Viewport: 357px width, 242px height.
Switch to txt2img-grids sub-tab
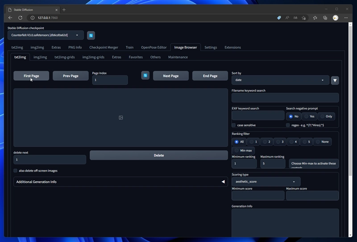[x=64, y=57]
